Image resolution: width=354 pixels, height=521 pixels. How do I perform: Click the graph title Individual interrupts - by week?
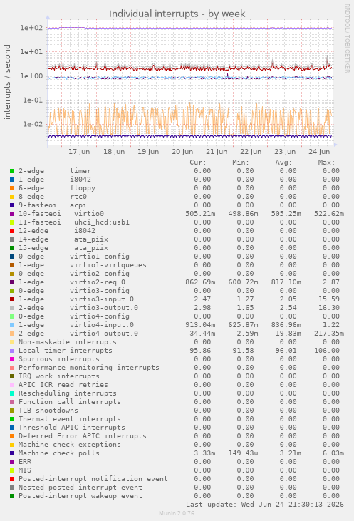[x=177, y=14]
